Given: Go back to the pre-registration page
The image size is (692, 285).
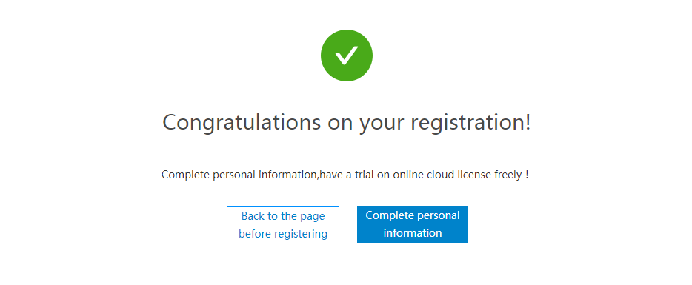Looking at the screenshot, I should pos(283,225).
